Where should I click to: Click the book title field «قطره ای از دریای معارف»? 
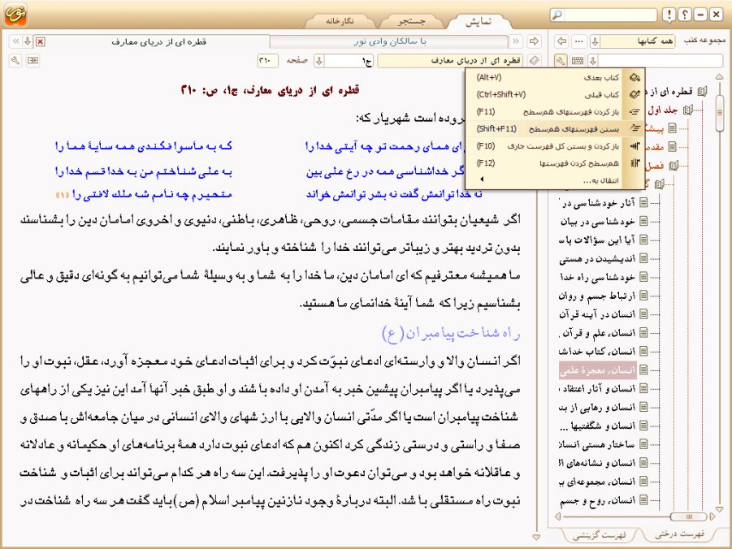point(452,61)
